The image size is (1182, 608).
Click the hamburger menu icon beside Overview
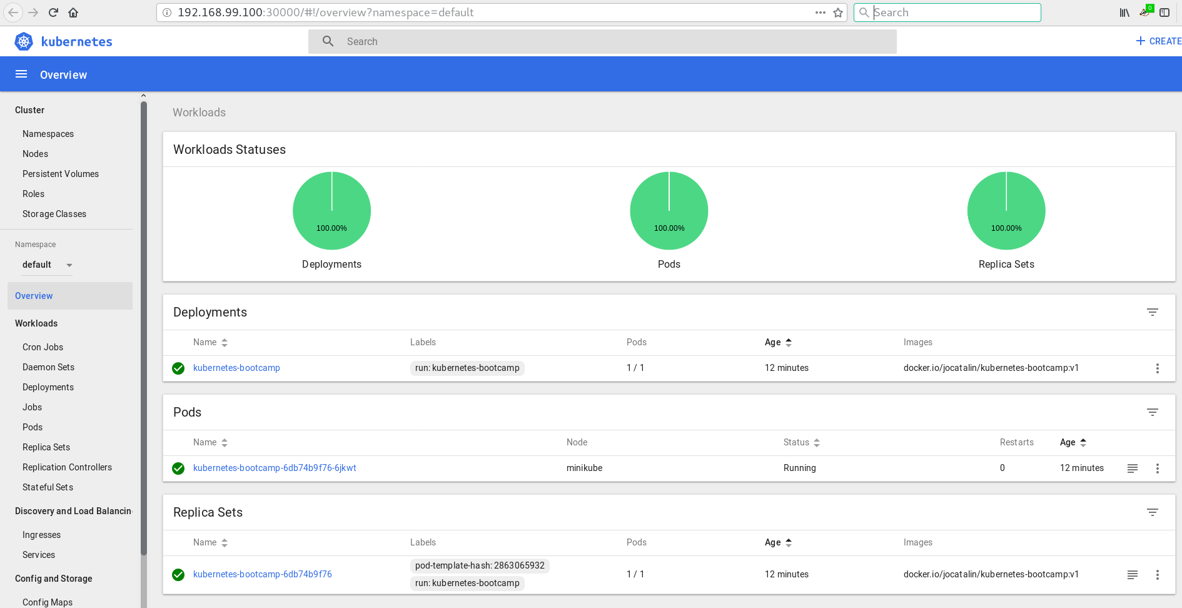[x=21, y=74]
